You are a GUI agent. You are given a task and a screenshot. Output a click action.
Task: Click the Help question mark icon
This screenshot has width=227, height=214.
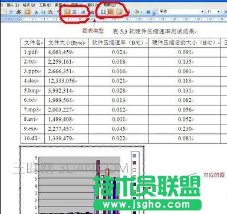[149, 12]
